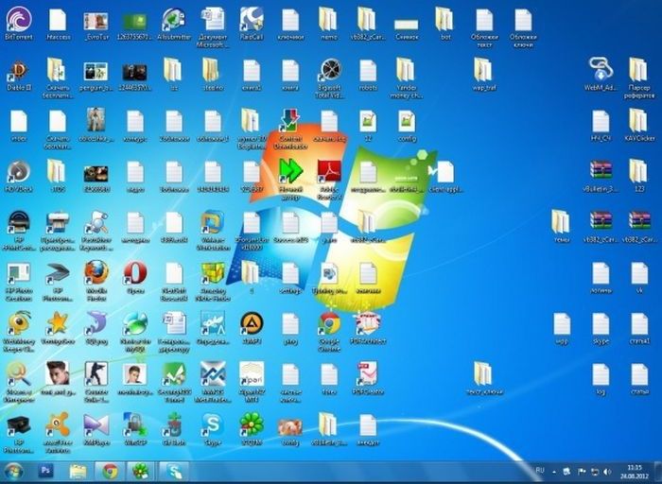The image size is (662, 484).
Task: Select the Adobe Reader desktop shortcut
Action: click(328, 171)
